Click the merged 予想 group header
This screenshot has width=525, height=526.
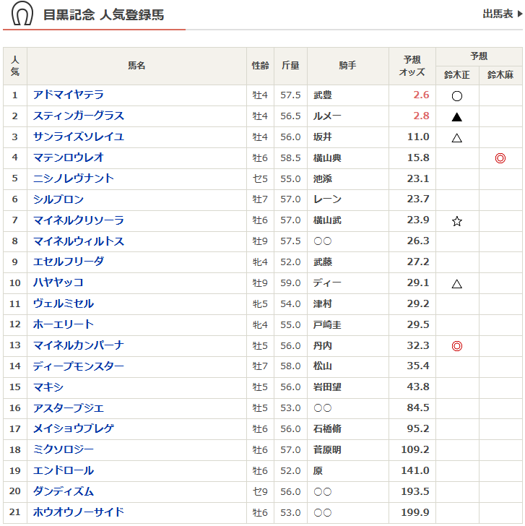click(479, 56)
